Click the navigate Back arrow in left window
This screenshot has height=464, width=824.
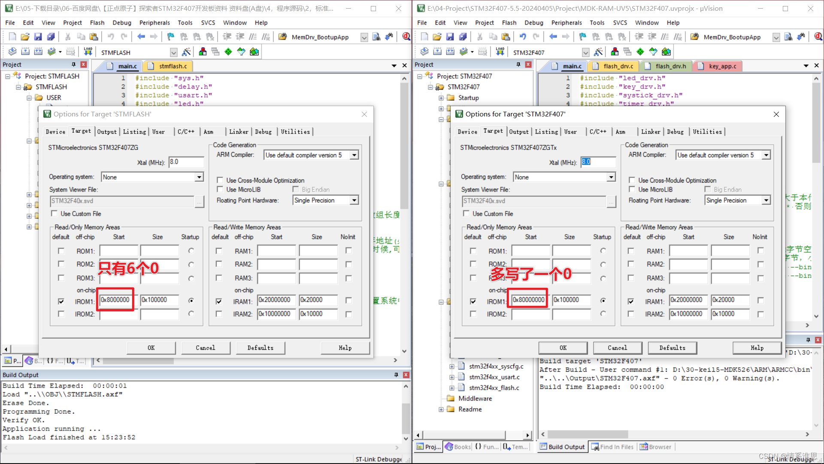141,37
